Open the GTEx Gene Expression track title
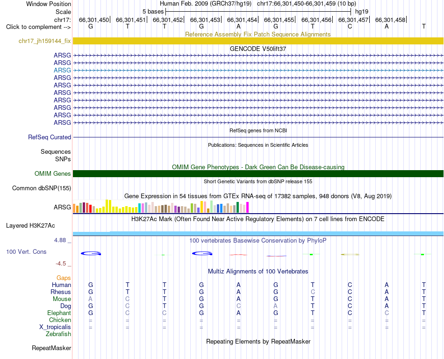The height and width of the screenshot is (359, 444). click(258, 196)
